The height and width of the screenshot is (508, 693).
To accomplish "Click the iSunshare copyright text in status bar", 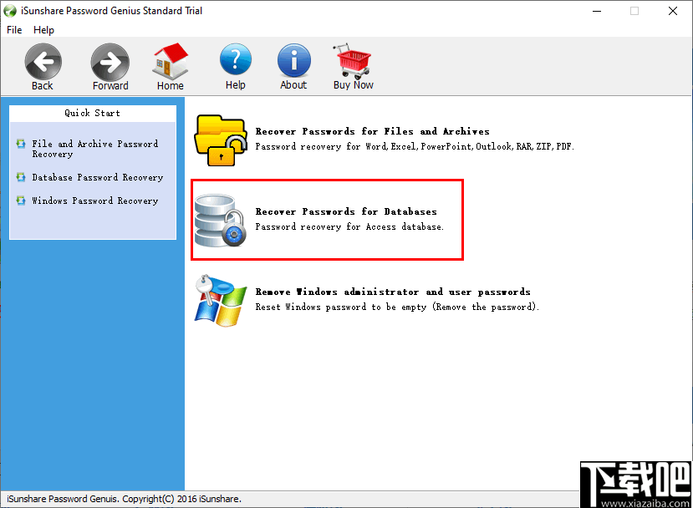I will [122, 499].
